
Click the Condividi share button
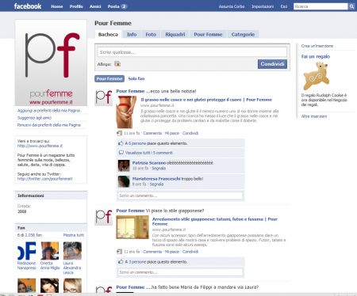point(272,64)
